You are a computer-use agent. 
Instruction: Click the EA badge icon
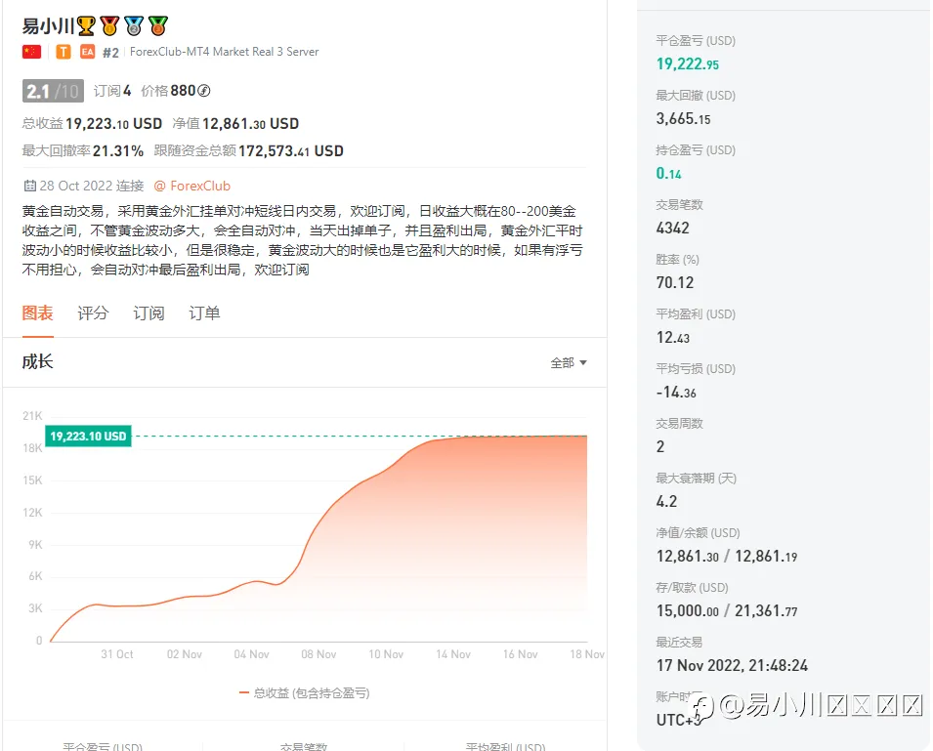[88, 52]
